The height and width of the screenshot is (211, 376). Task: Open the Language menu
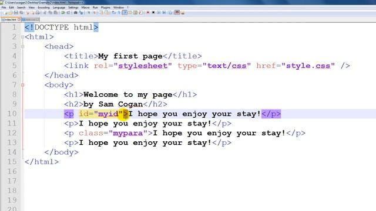click(x=59, y=8)
